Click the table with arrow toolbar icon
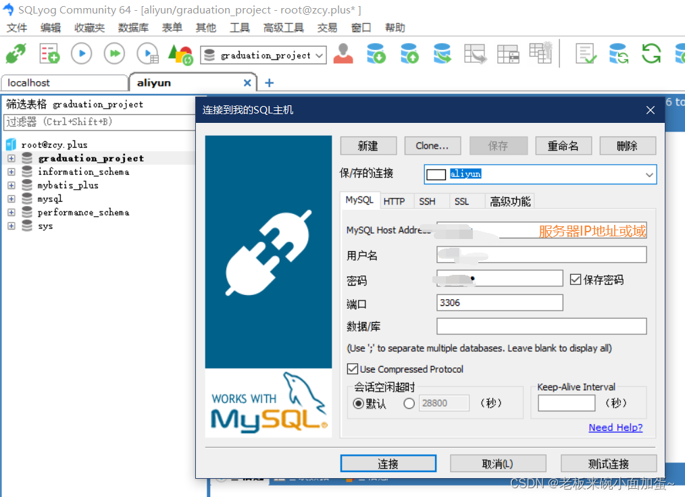Screen dimensions: 685x497 476,54
